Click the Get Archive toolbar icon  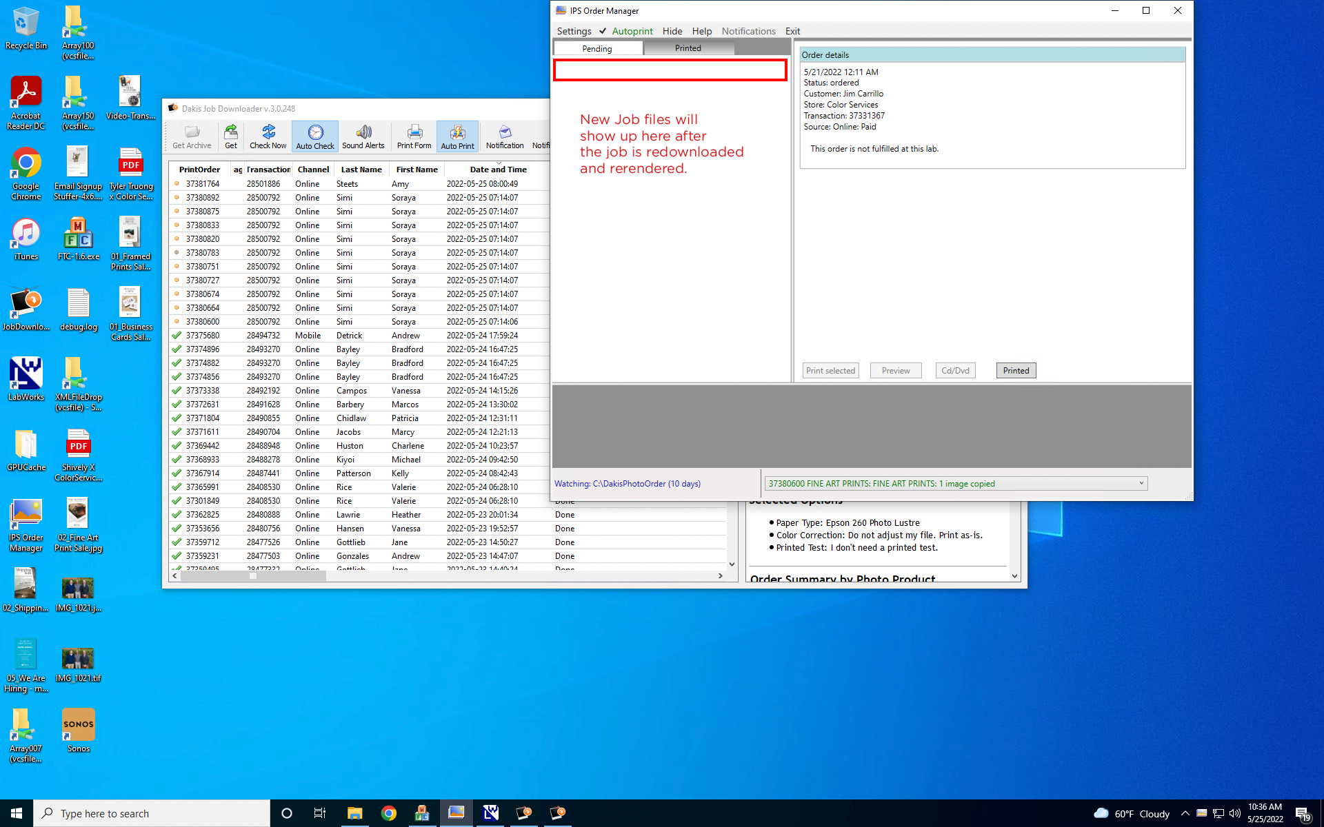click(192, 136)
